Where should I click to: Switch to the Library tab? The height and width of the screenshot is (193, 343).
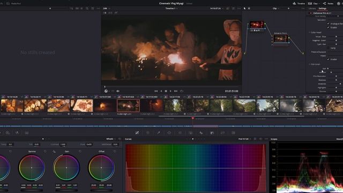[312, 9]
